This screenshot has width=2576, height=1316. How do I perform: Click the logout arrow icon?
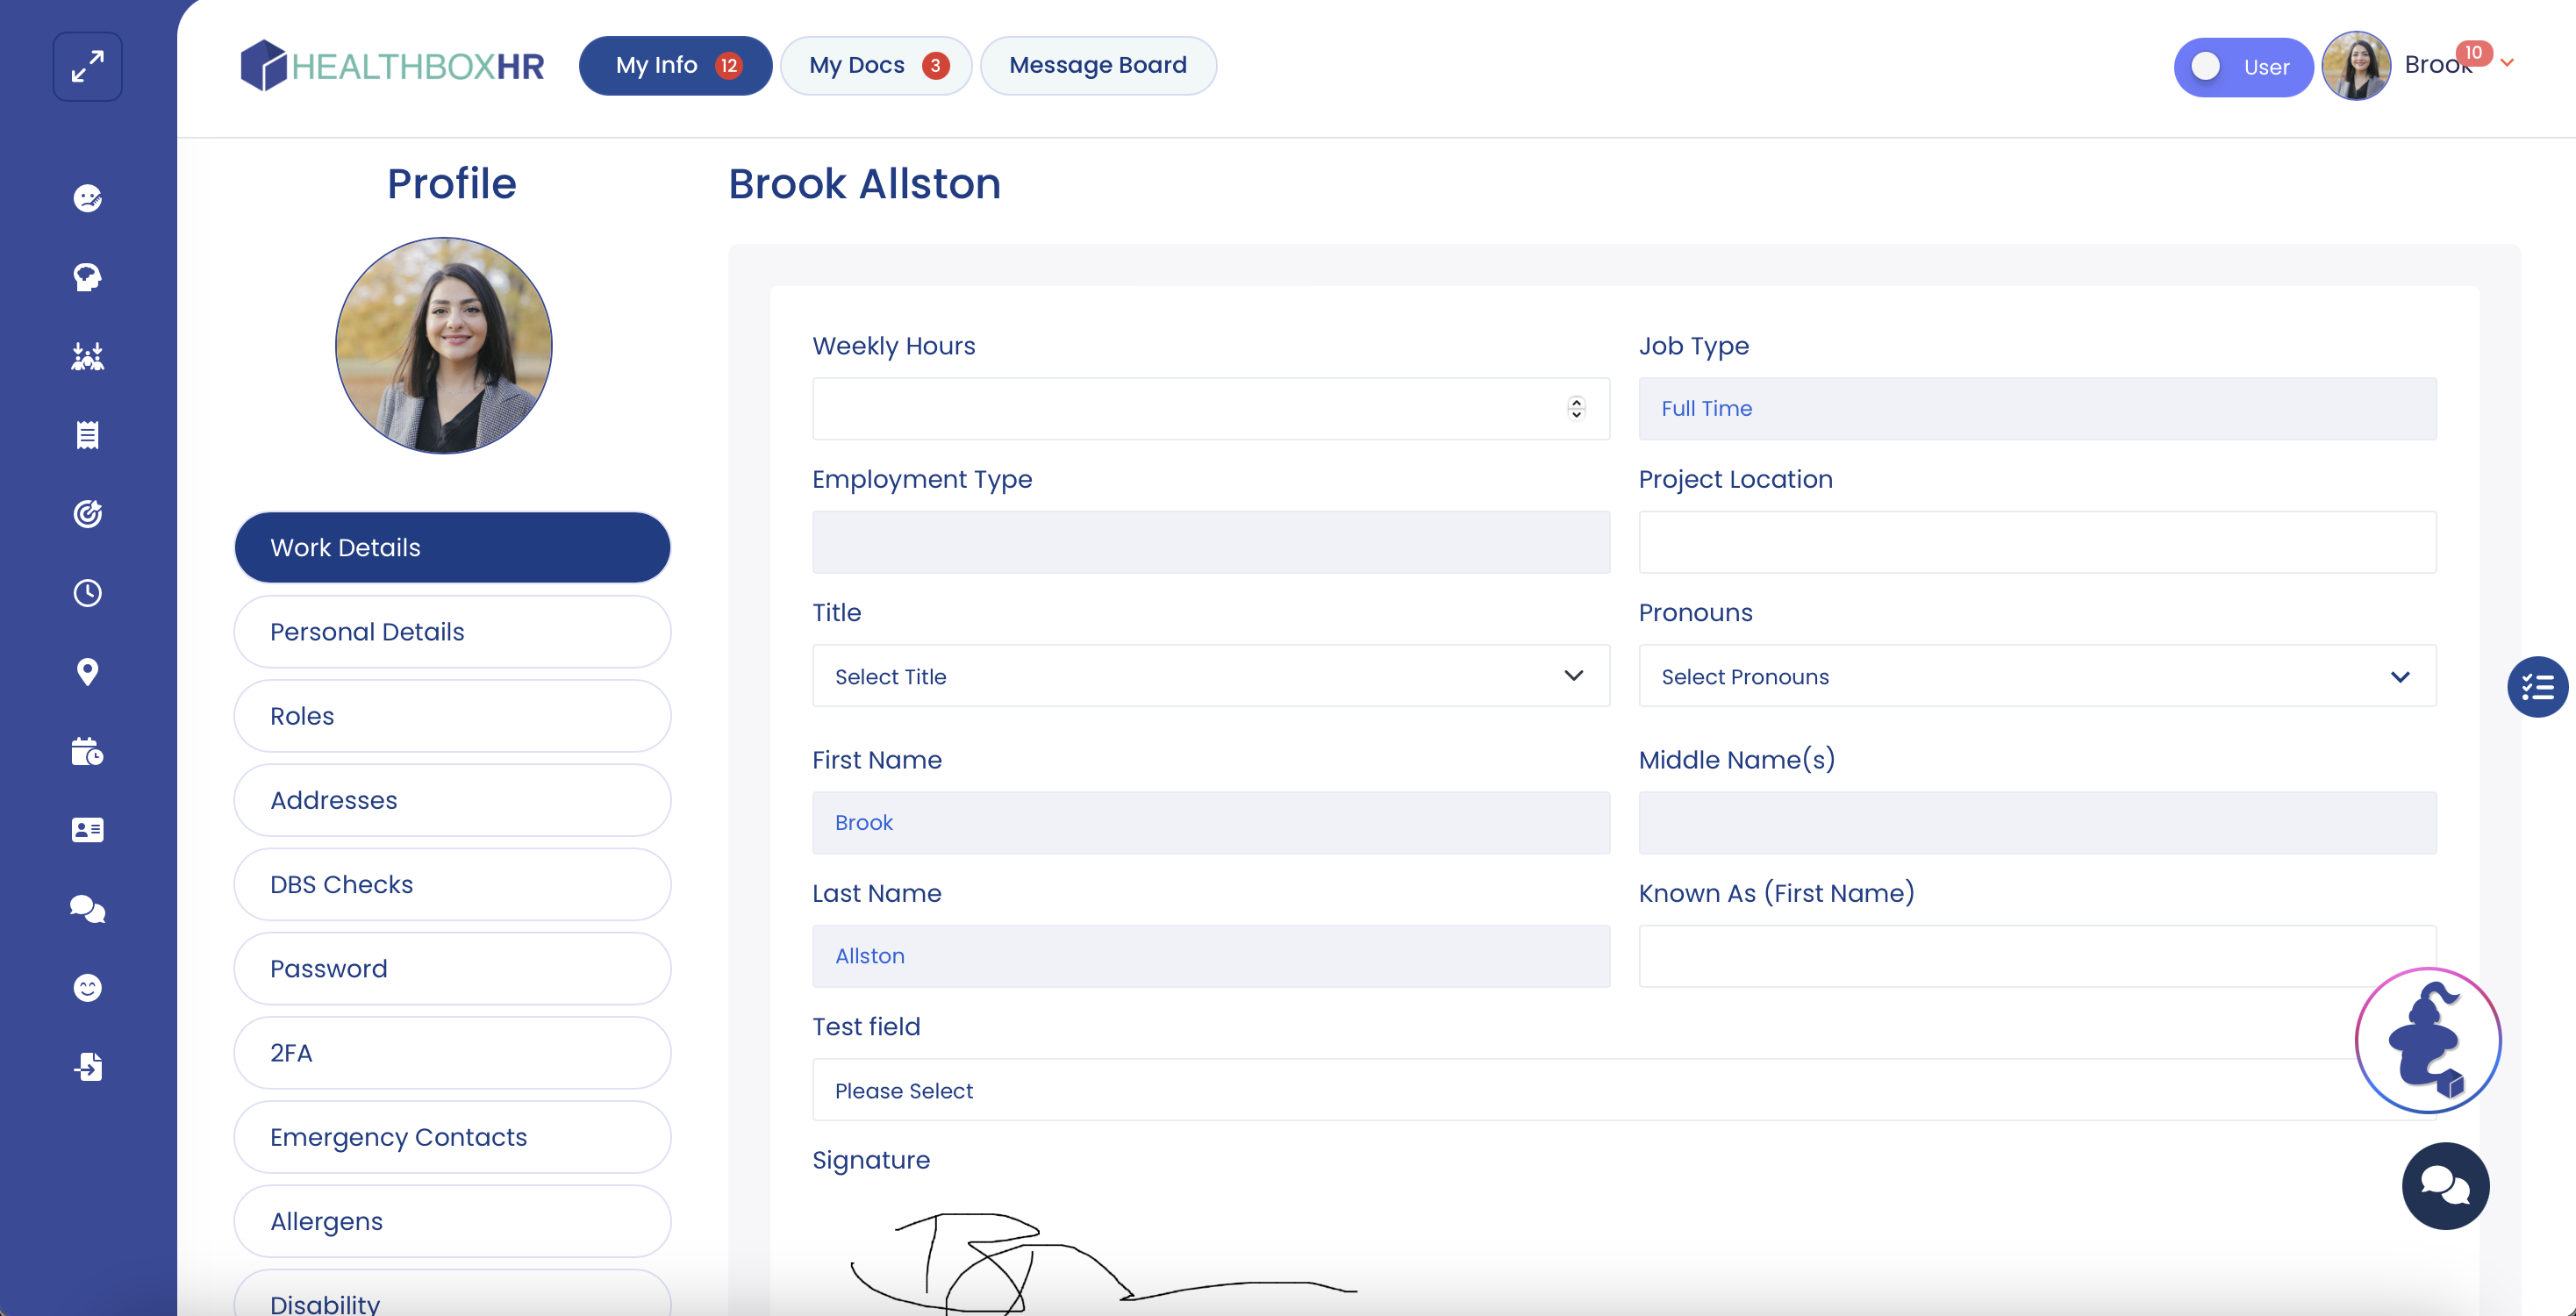pyautogui.click(x=89, y=1067)
